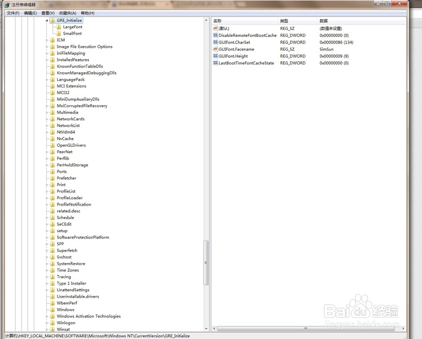Click the OpenGLDrivers folder icon

[x=52, y=145]
